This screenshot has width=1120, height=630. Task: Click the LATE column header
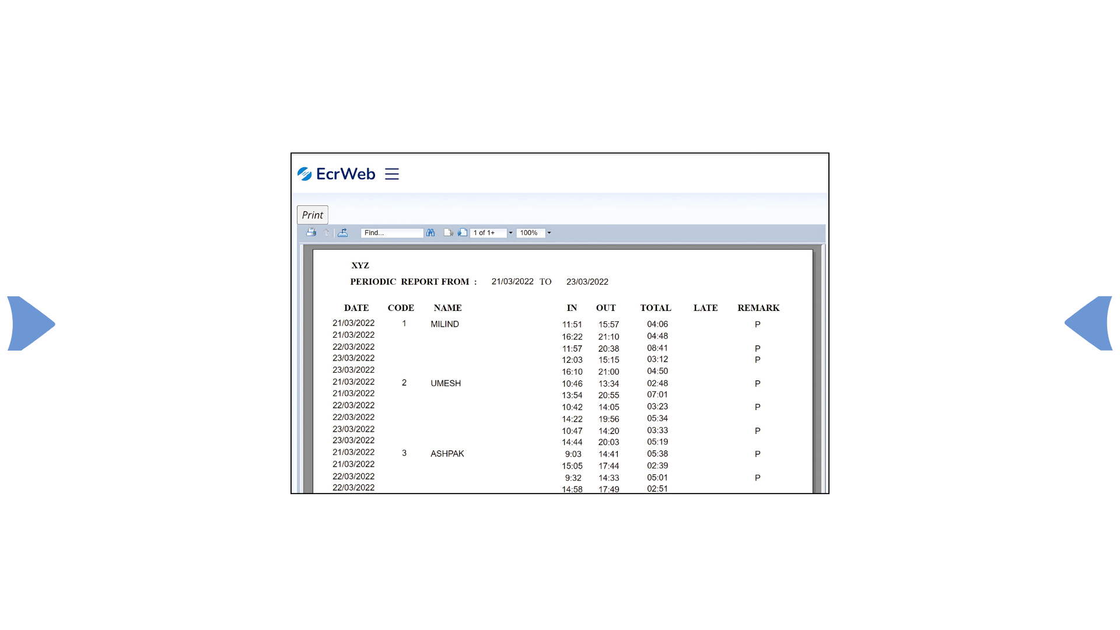tap(706, 308)
